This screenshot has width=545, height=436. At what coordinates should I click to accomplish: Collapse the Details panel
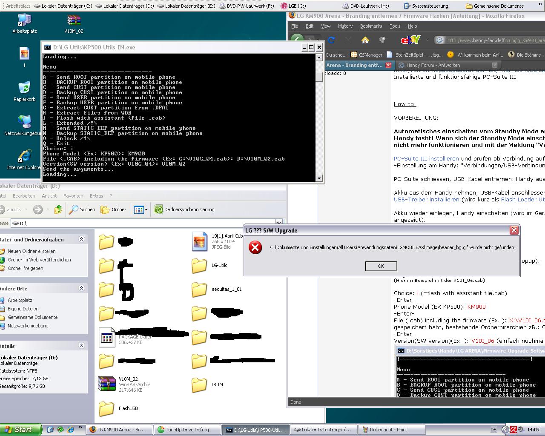[x=81, y=346]
